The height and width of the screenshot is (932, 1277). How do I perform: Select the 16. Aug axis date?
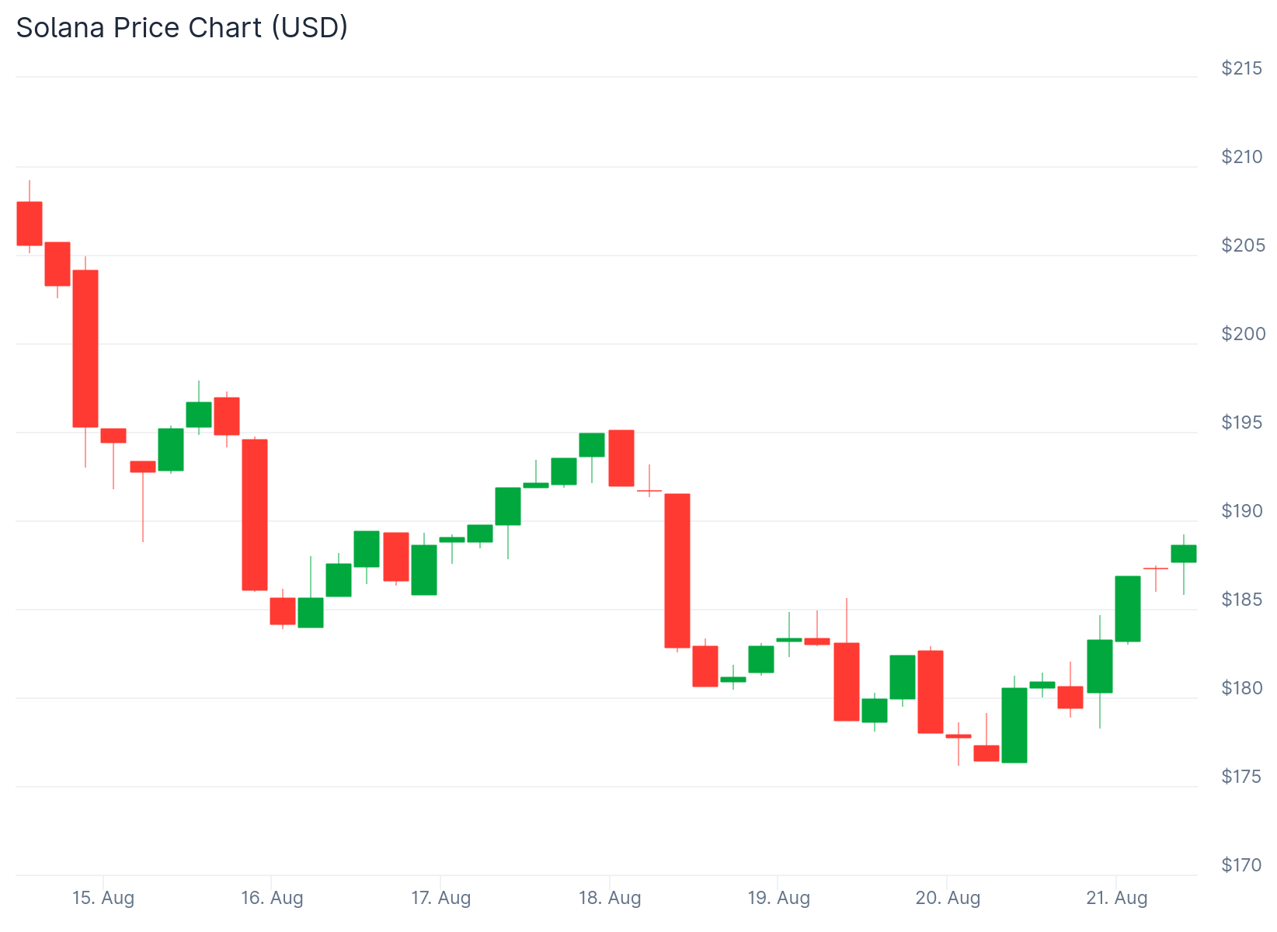272,899
